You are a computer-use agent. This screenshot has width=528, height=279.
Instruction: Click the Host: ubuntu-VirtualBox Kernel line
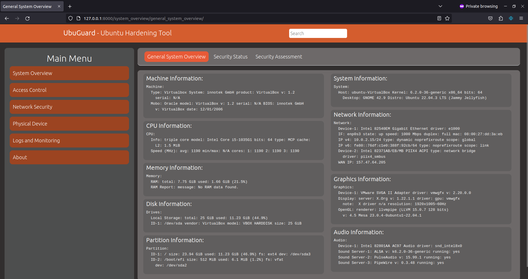[410, 92]
